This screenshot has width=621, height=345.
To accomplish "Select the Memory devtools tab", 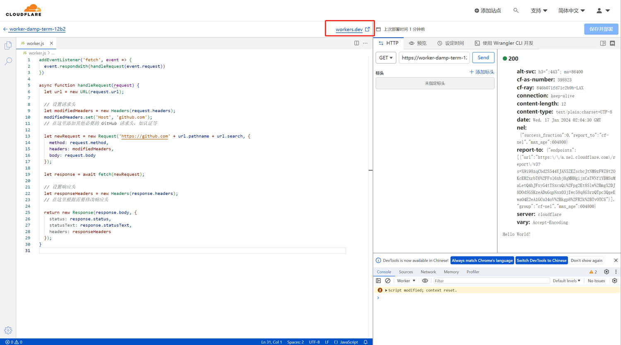I will click(451, 272).
